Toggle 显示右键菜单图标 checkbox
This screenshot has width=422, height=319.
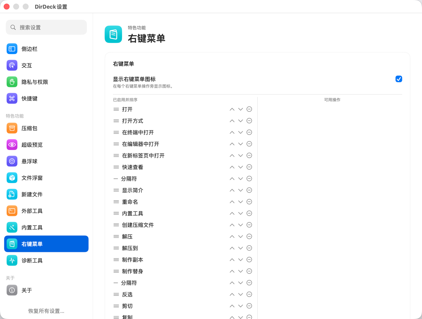(x=399, y=79)
